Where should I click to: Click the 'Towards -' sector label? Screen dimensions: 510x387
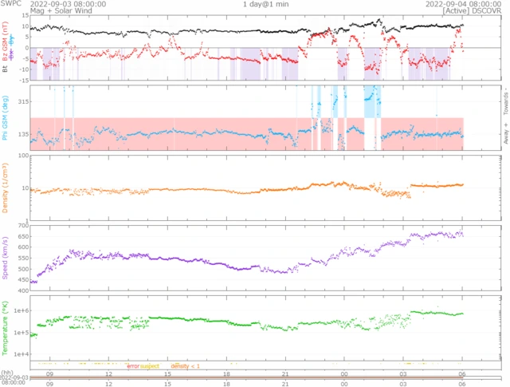[x=505, y=101]
